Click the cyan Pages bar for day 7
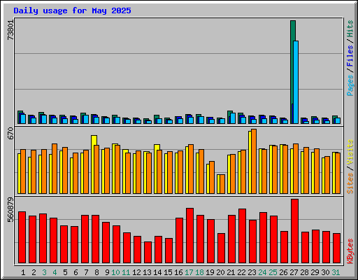This screenshot has width=358, height=280. [x=86, y=119]
